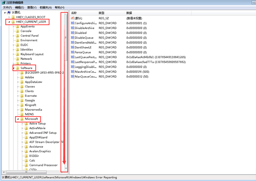Select the Microsoft tree key
Image resolution: width=256 pixels, height=181 pixels.
(31, 119)
